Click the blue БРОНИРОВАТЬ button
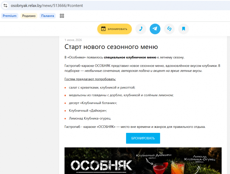Viewport: 230px width, 174px height. point(143,138)
